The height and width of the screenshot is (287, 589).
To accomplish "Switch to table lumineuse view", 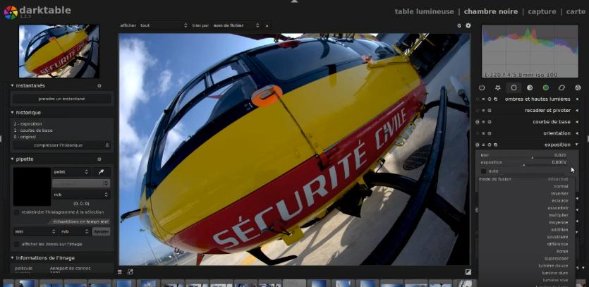I will pos(424,12).
